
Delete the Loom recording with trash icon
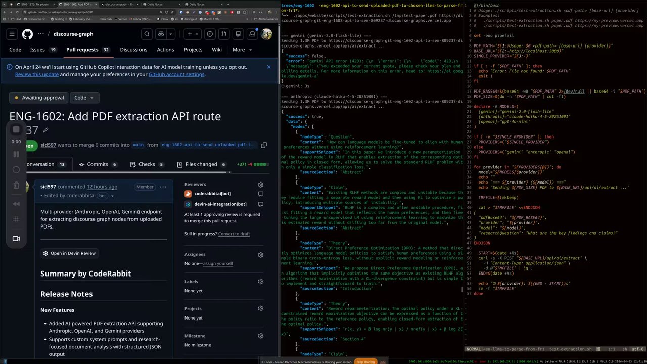pyautogui.click(x=16, y=186)
